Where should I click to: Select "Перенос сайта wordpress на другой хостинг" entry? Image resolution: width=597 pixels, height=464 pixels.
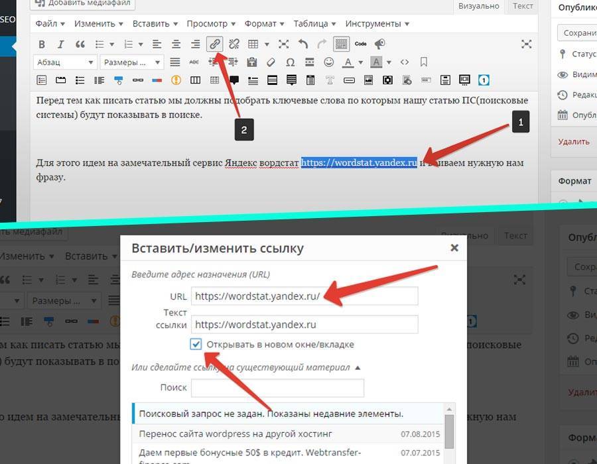pos(289,434)
